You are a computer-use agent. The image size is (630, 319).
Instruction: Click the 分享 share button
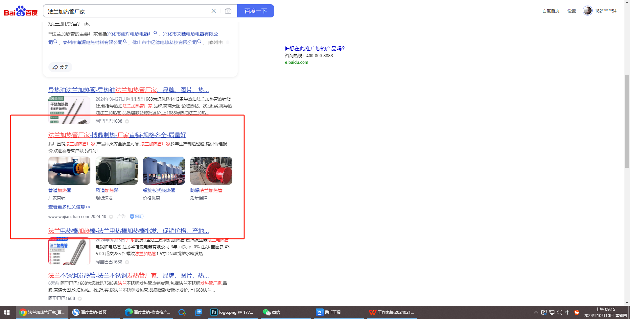[x=60, y=67]
